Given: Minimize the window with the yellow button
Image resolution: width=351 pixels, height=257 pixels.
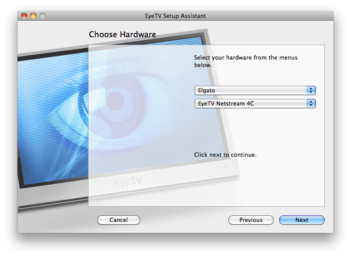Looking at the screenshot, I should (33, 16).
